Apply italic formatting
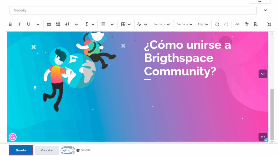The image size is (278, 156). tap(19, 24)
